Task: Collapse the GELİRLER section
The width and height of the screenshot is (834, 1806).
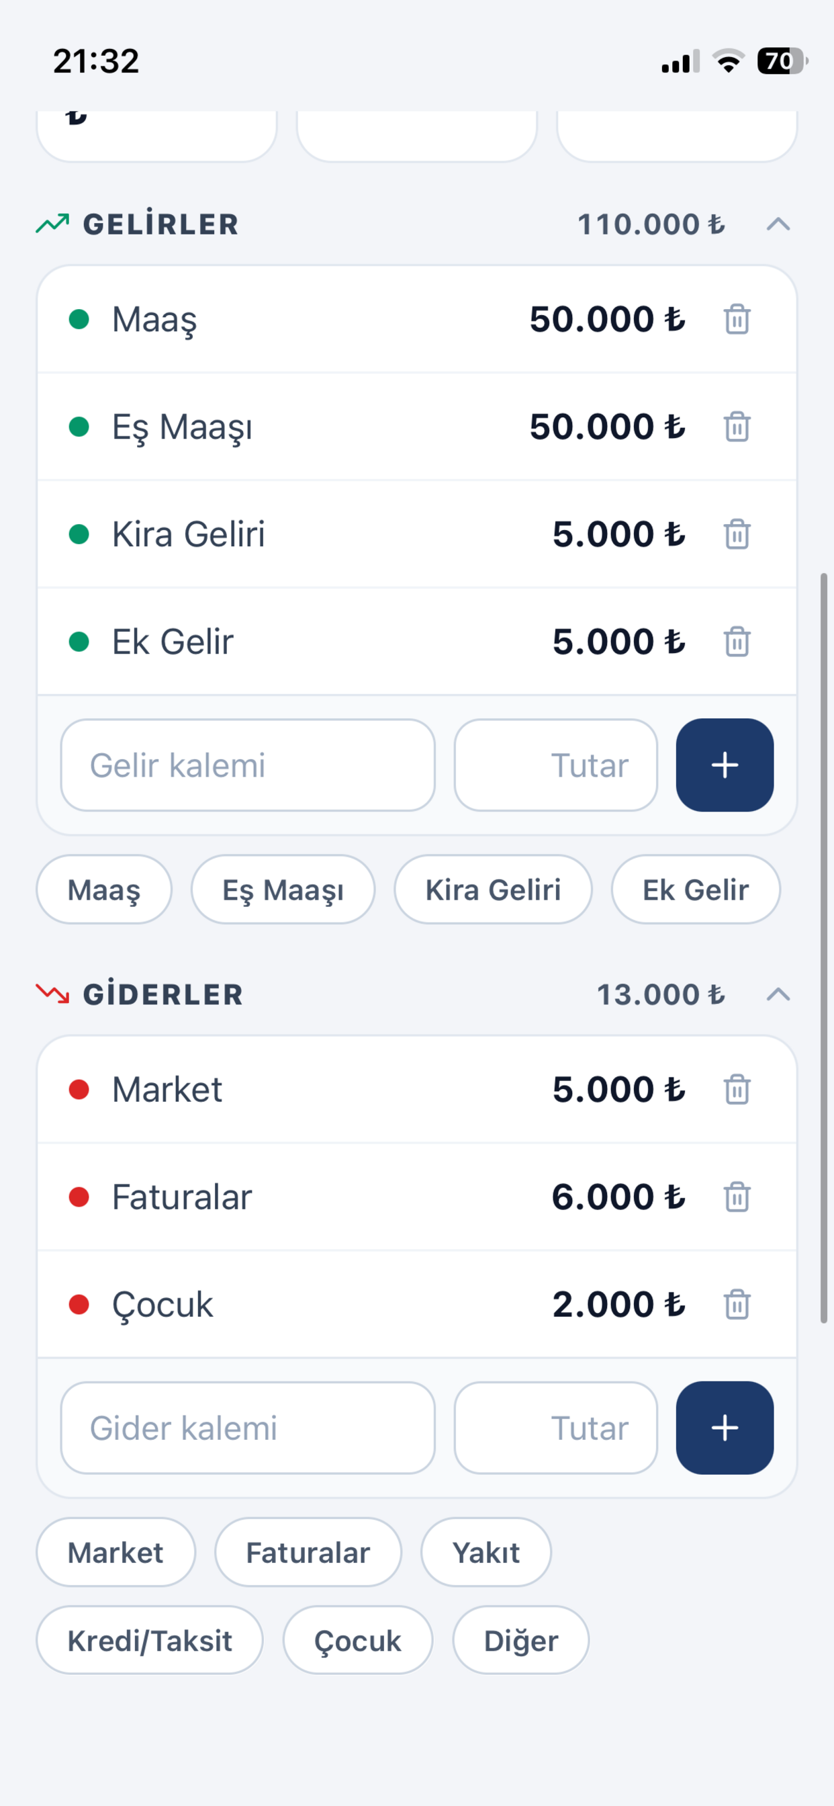Action: click(778, 224)
